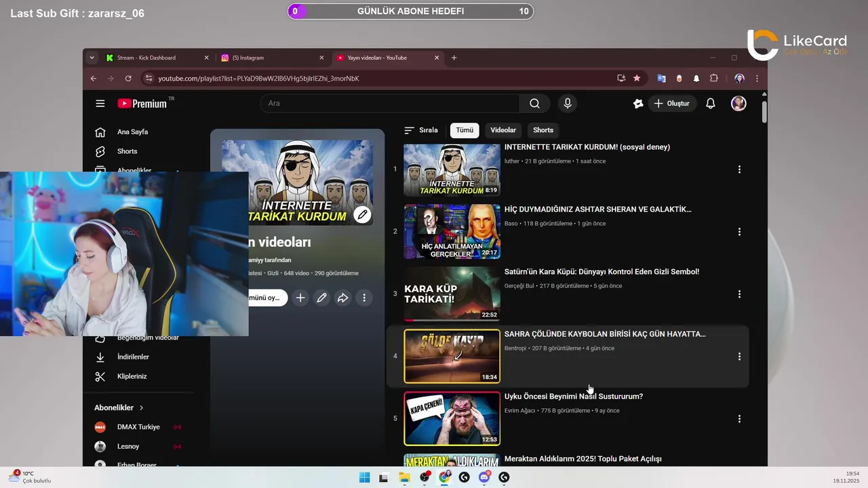Reload the page in Chrome

128,79
